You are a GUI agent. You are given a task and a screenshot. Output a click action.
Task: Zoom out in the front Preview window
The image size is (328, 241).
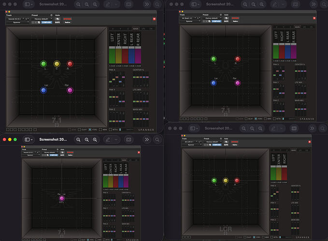tap(78, 140)
